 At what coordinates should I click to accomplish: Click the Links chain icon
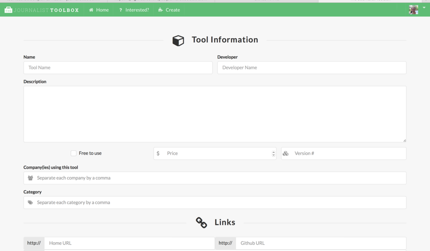click(x=201, y=222)
